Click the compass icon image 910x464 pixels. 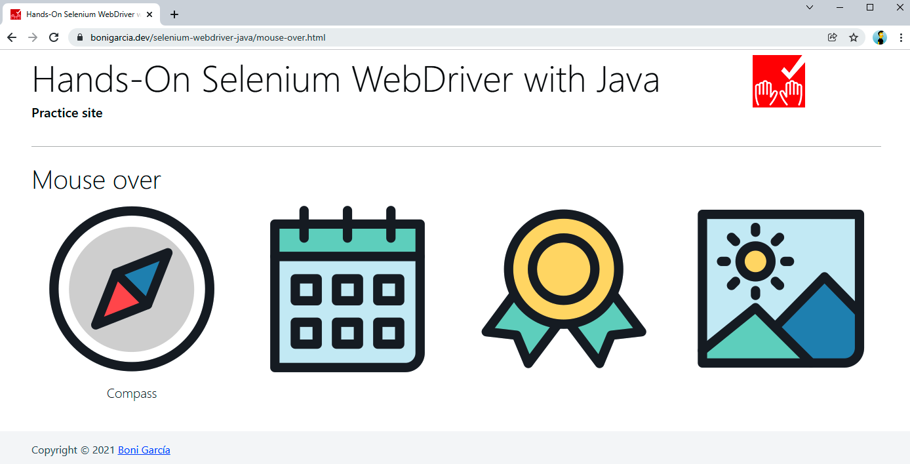[x=132, y=289]
